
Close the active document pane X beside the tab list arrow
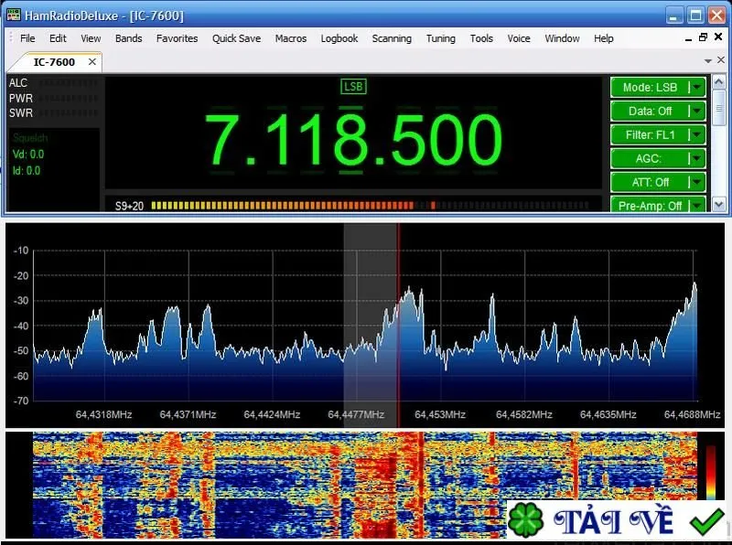pos(721,59)
